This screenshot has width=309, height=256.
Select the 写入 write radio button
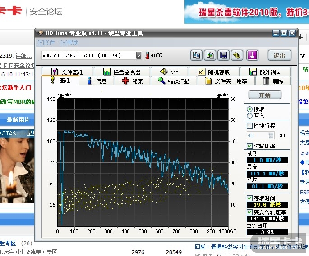(250, 116)
